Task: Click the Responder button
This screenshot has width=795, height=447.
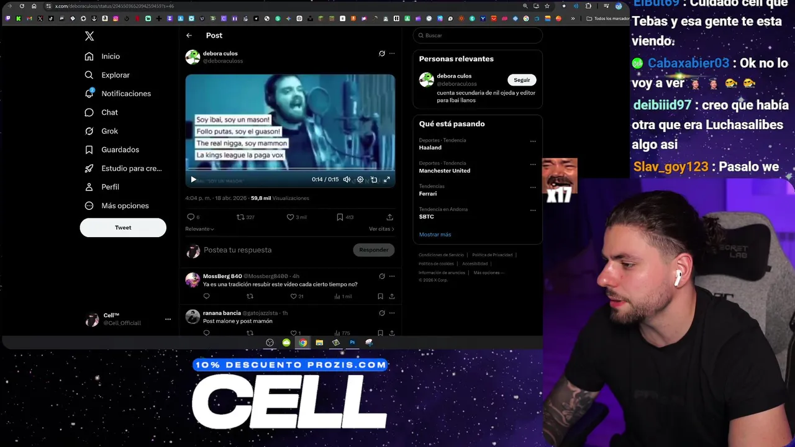Action: (374, 250)
